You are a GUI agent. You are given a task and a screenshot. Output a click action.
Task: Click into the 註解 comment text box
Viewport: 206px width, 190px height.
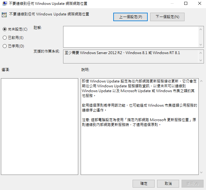click(131, 37)
